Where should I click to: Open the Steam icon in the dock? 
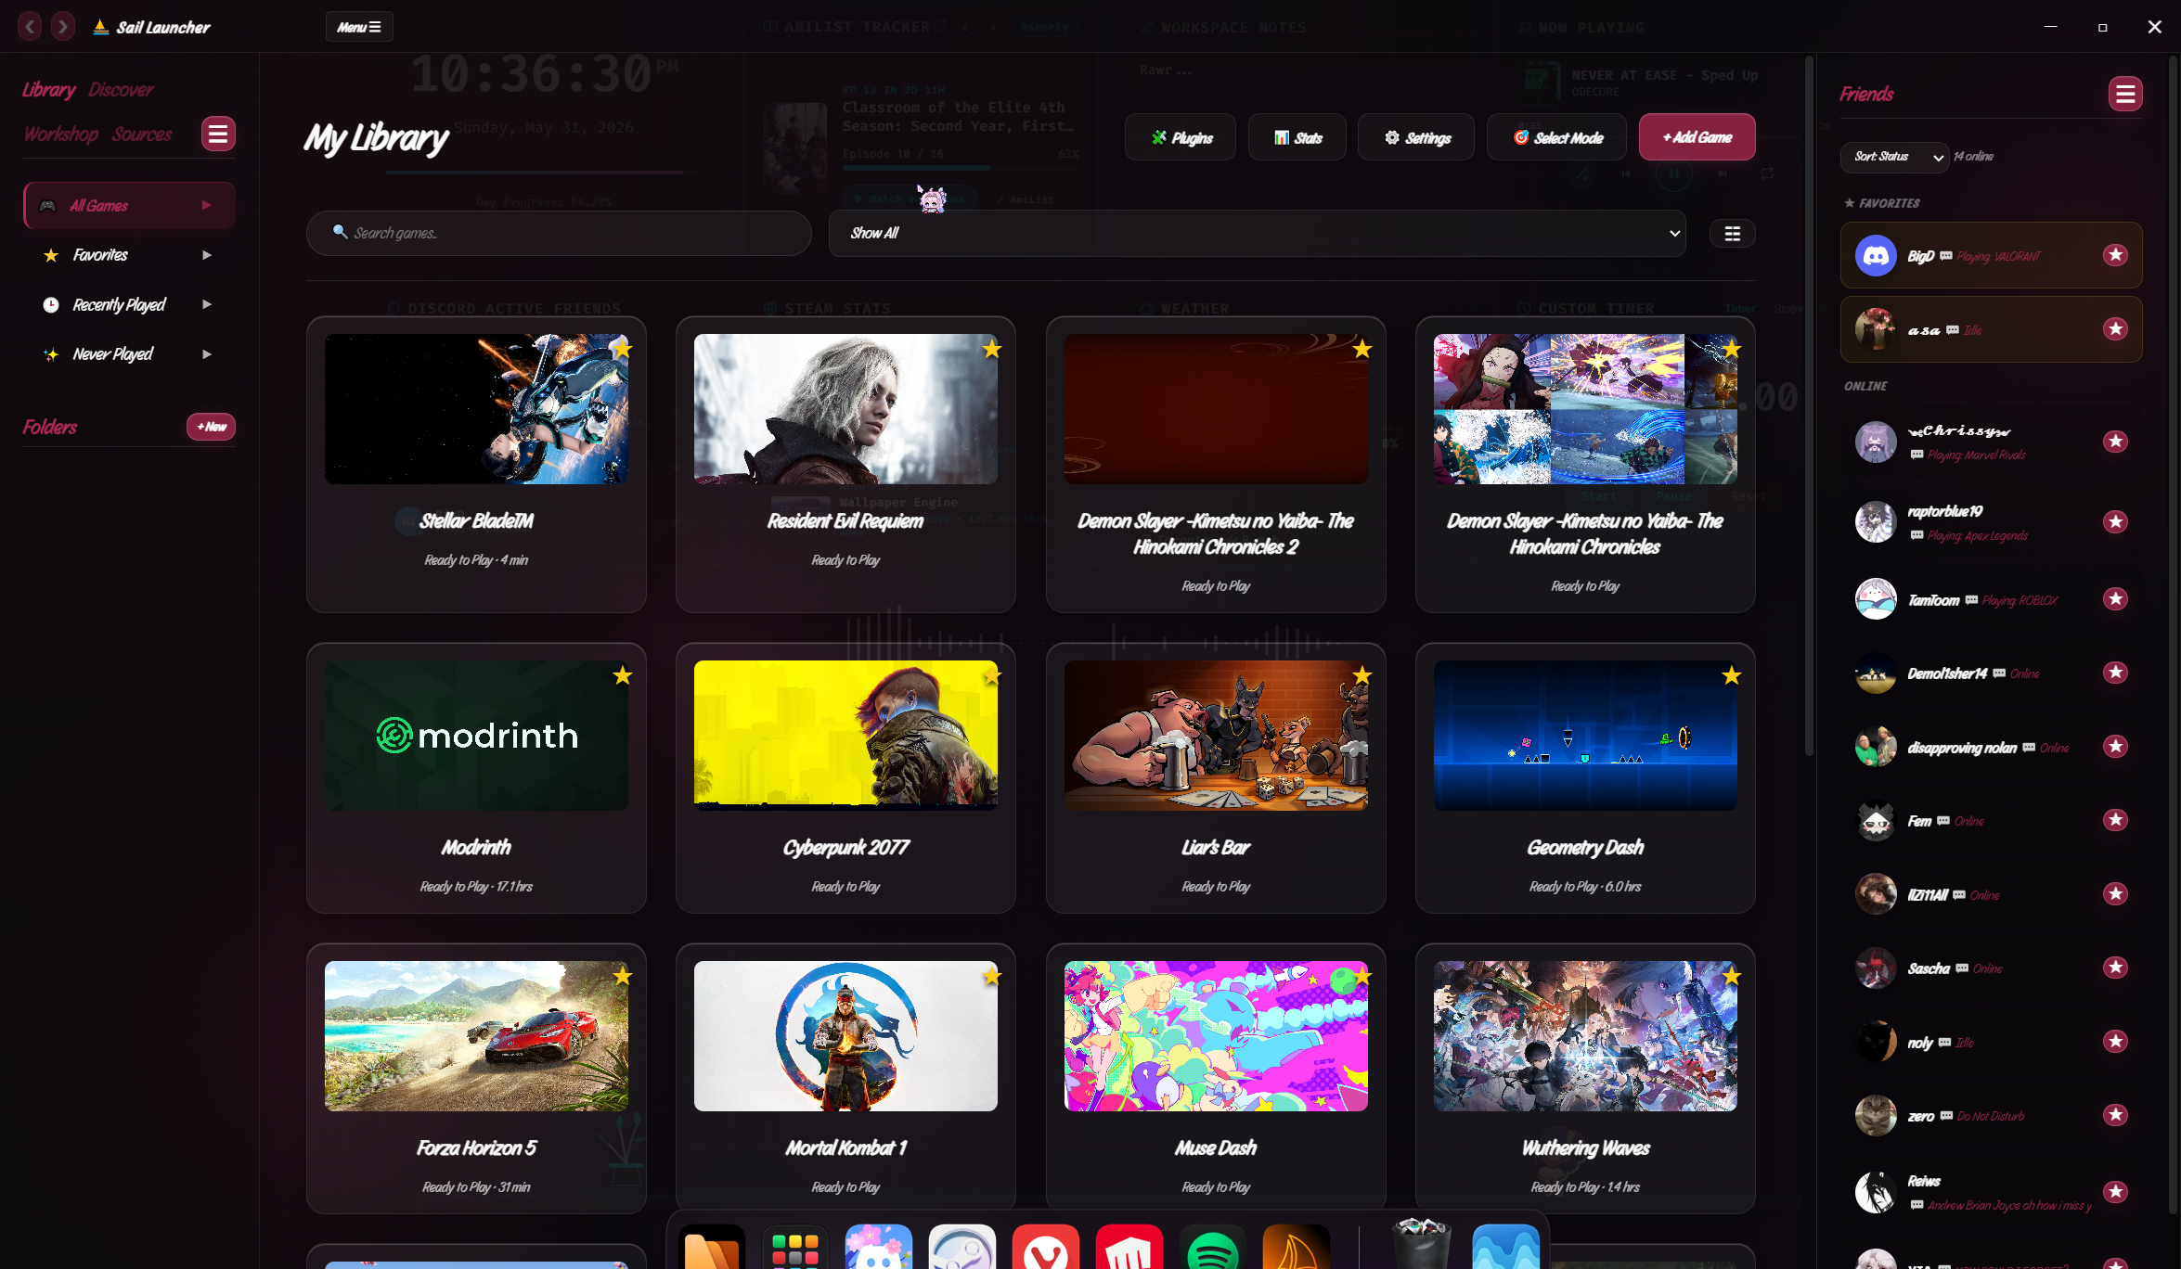click(961, 1248)
